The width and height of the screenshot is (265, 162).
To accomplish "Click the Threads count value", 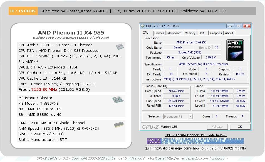I will [242, 116].
